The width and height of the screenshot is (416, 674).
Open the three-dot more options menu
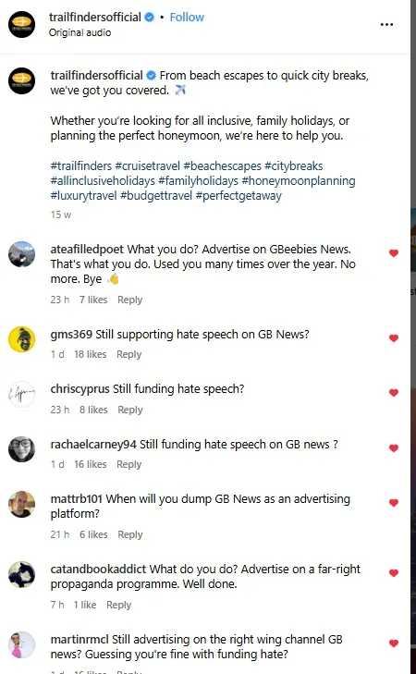386,25
